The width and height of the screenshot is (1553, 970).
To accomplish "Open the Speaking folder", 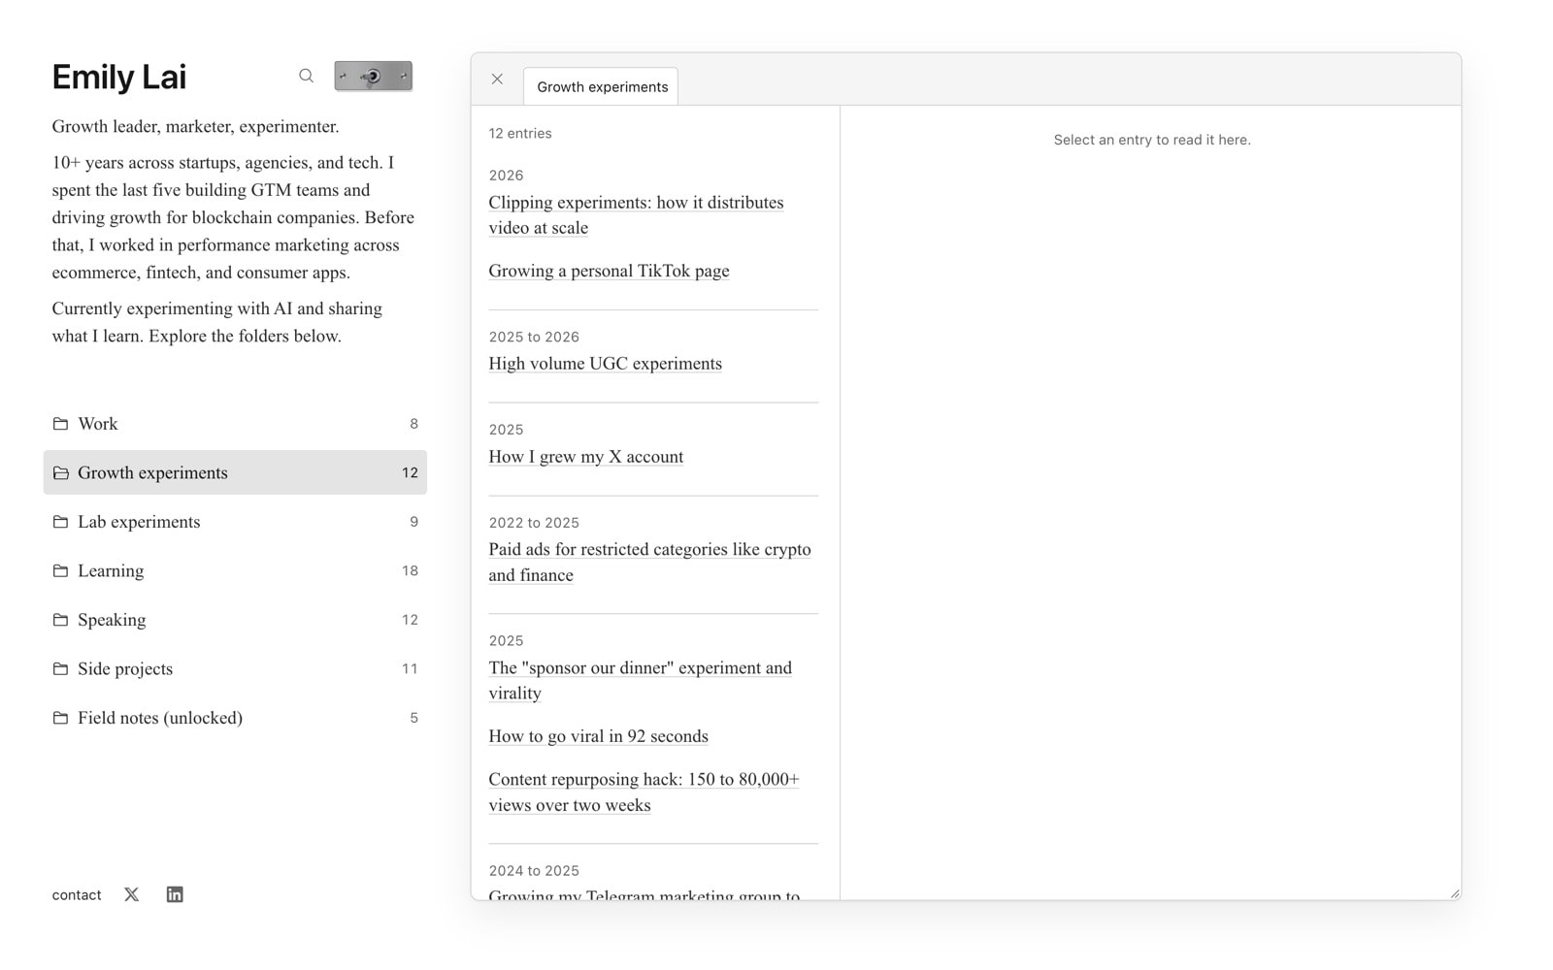I will 235,620.
